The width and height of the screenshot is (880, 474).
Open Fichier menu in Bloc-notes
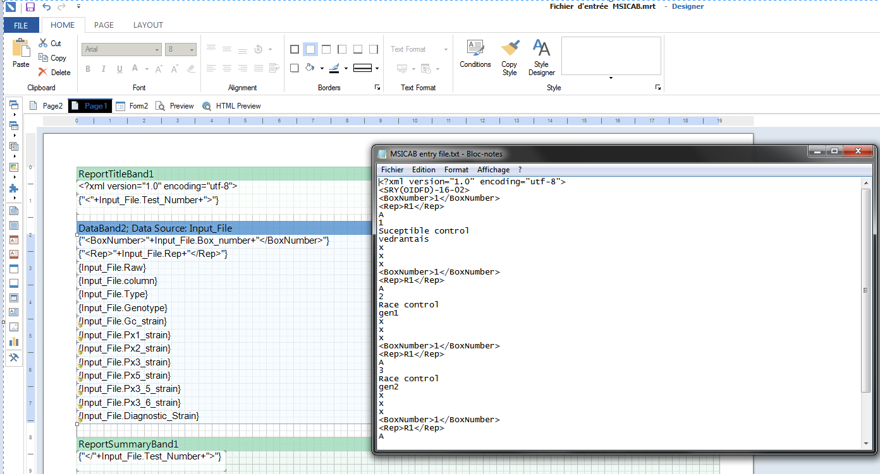tap(392, 170)
